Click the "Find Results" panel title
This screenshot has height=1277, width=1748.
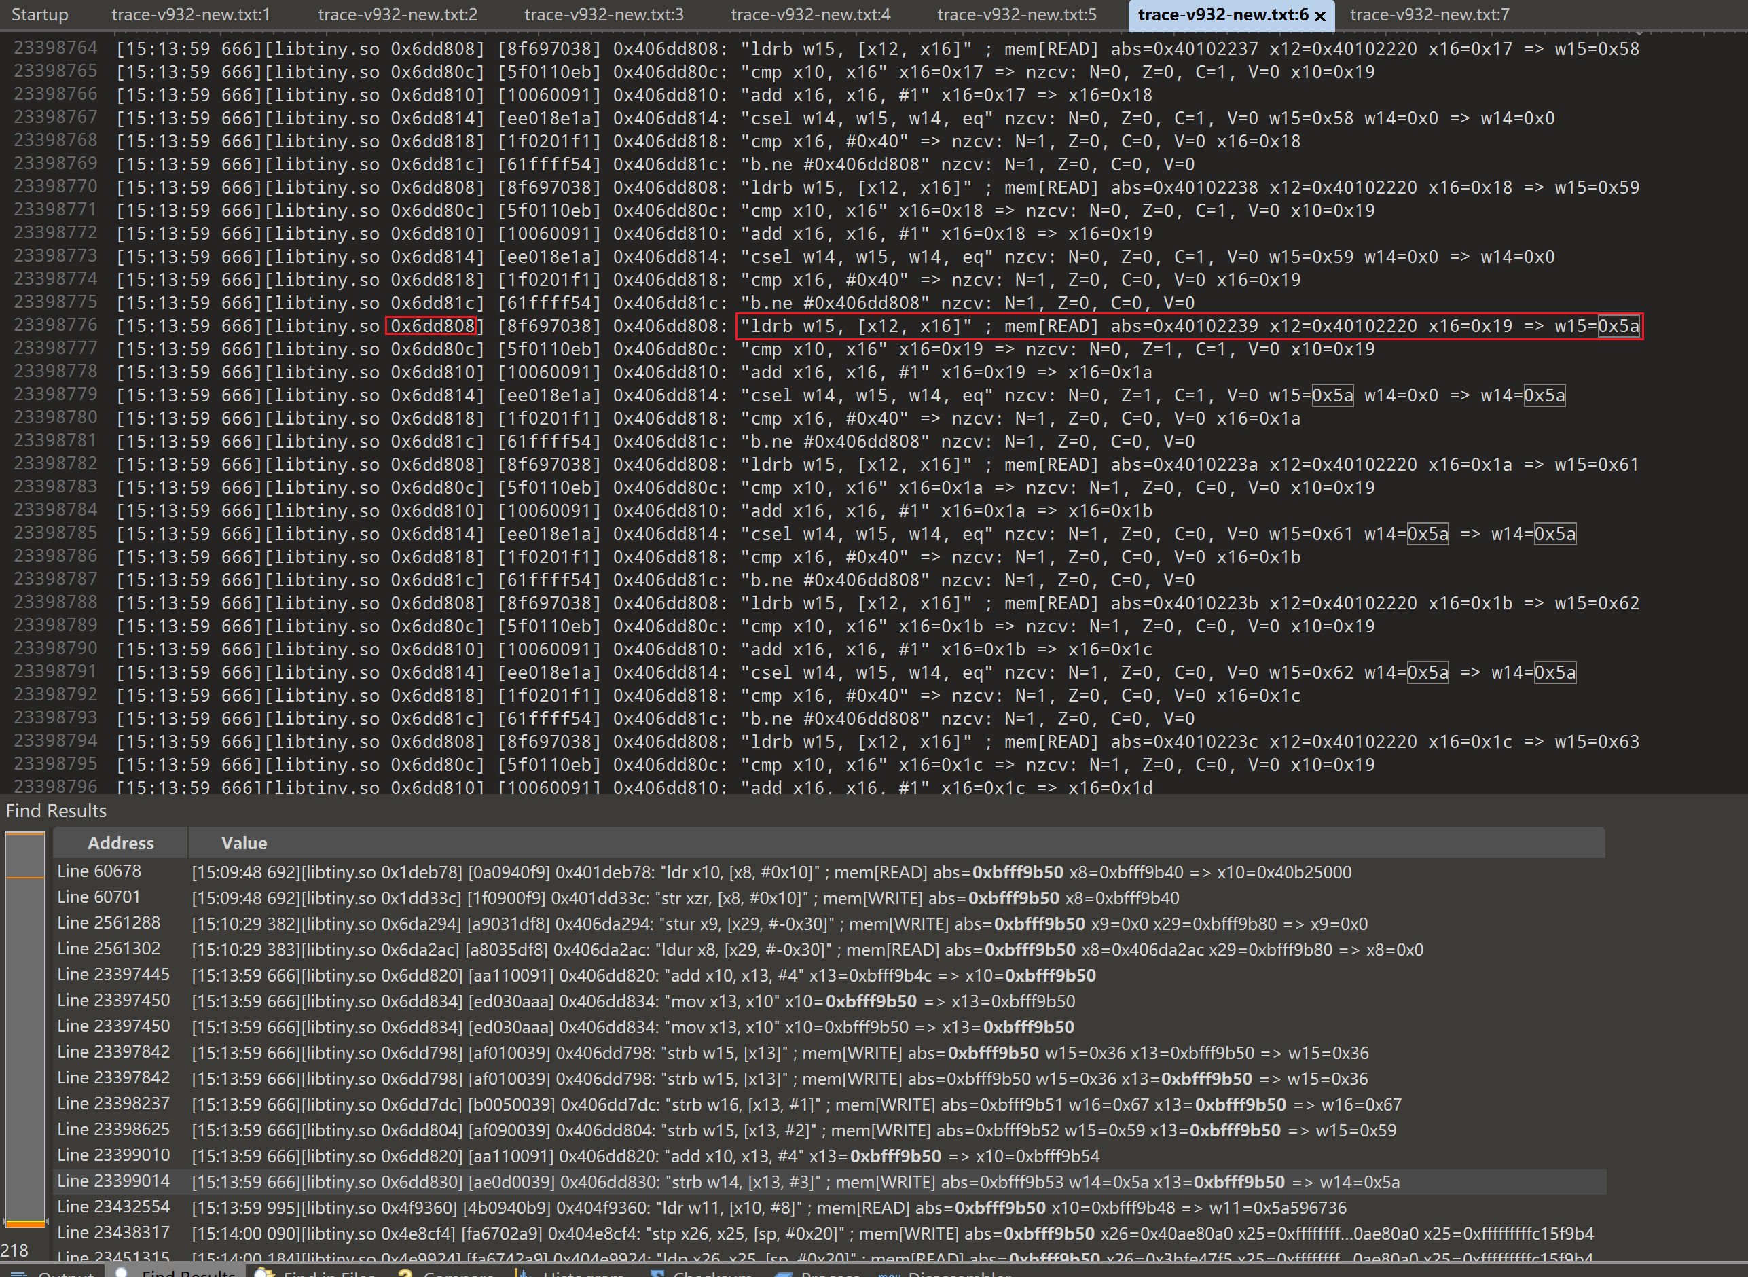pyautogui.click(x=56, y=810)
